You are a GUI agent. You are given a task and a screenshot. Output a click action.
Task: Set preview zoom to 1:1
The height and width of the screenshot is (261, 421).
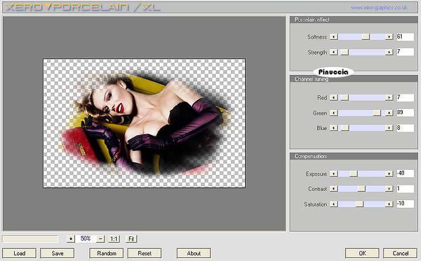pos(114,239)
